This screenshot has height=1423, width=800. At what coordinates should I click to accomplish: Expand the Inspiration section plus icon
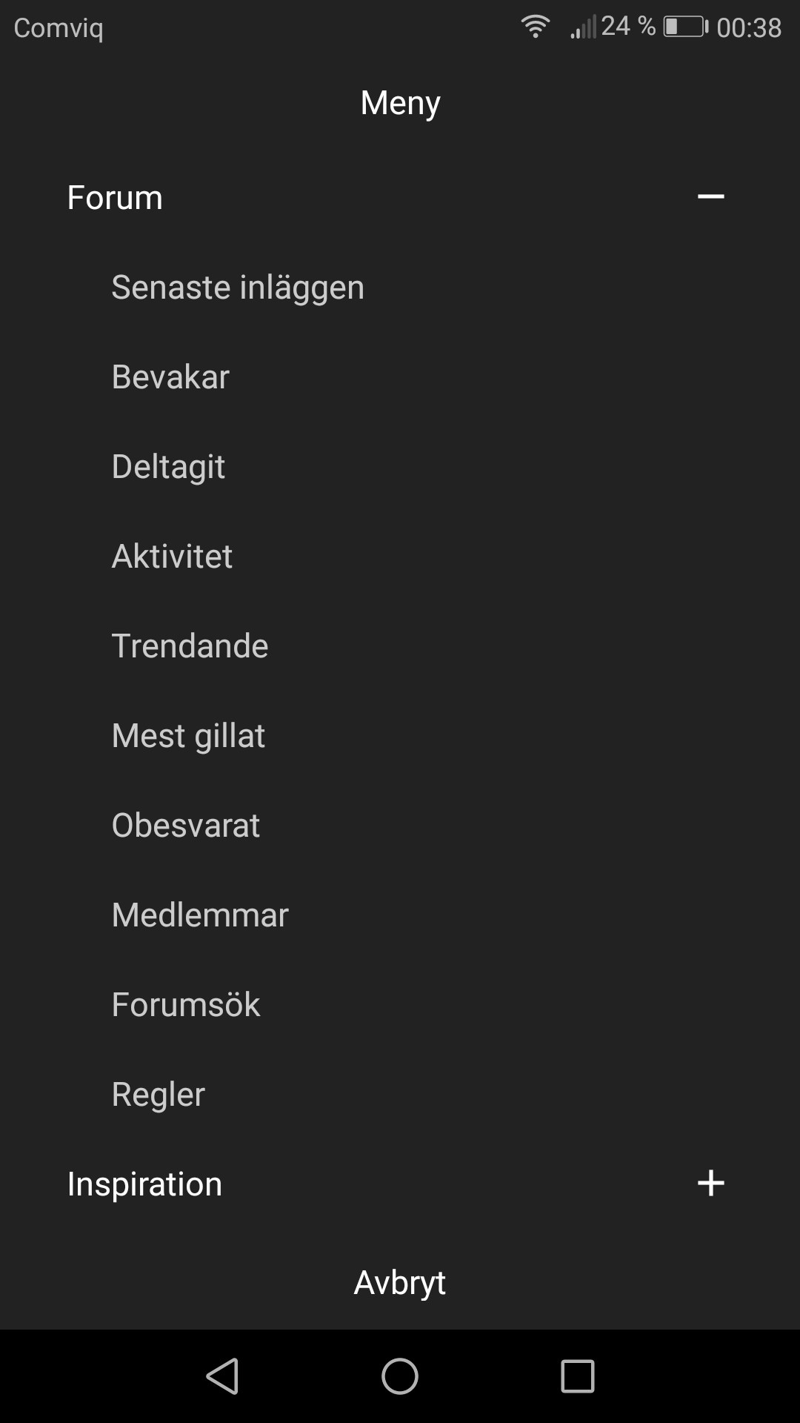click(710, 1183)
